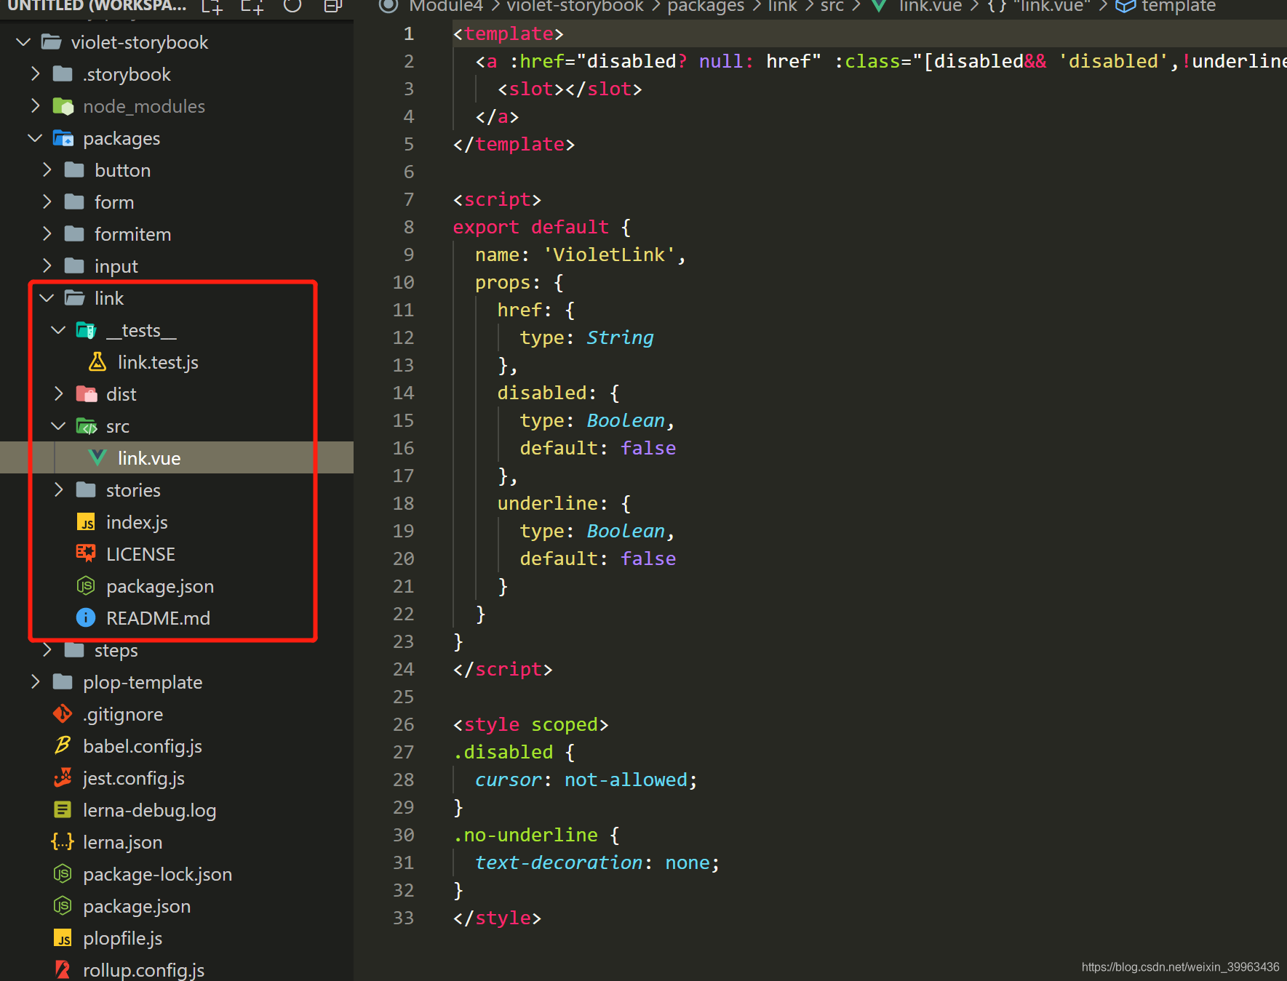
Task: Click the Refresh Explorer icon
Action: [x=292, y=6]
